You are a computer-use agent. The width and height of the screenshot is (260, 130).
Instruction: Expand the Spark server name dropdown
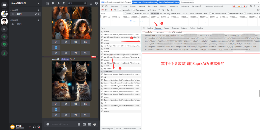tap(38, 3)
